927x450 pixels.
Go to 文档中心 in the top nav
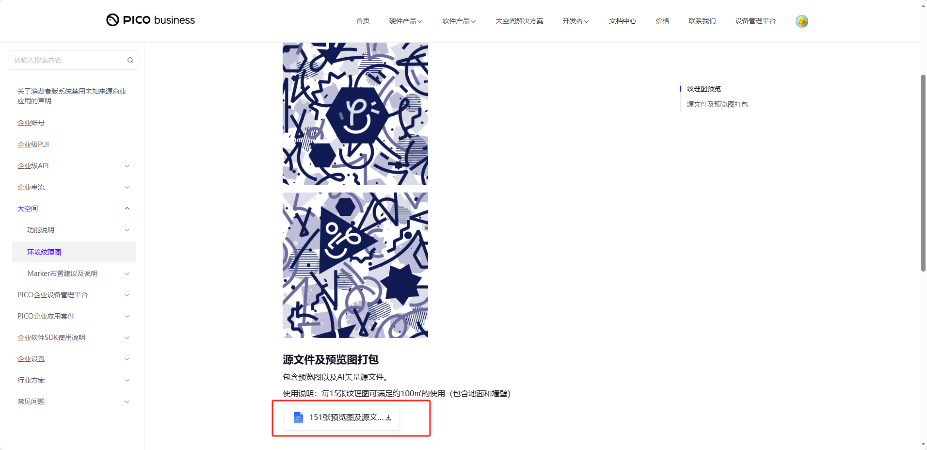coord(623,21)
